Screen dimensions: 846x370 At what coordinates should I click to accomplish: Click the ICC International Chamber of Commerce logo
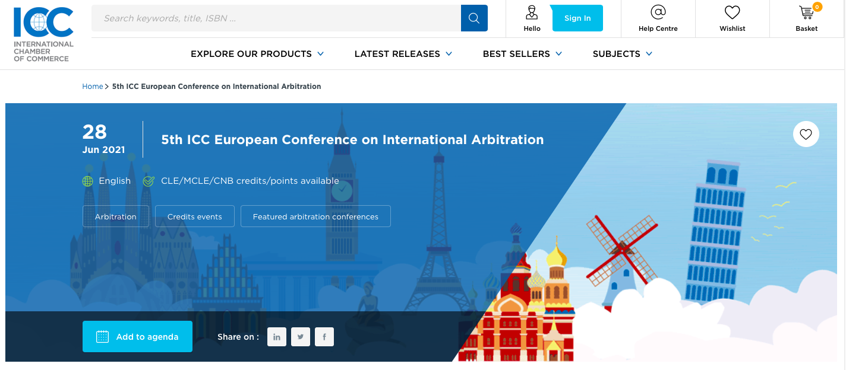tap(44, 34)
